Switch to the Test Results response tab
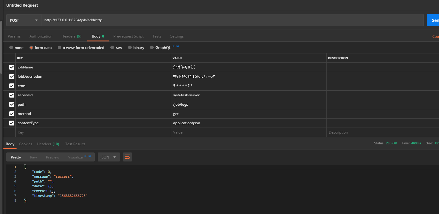Image resolution: width=439 pixels, height=214 pixels. 75,144
